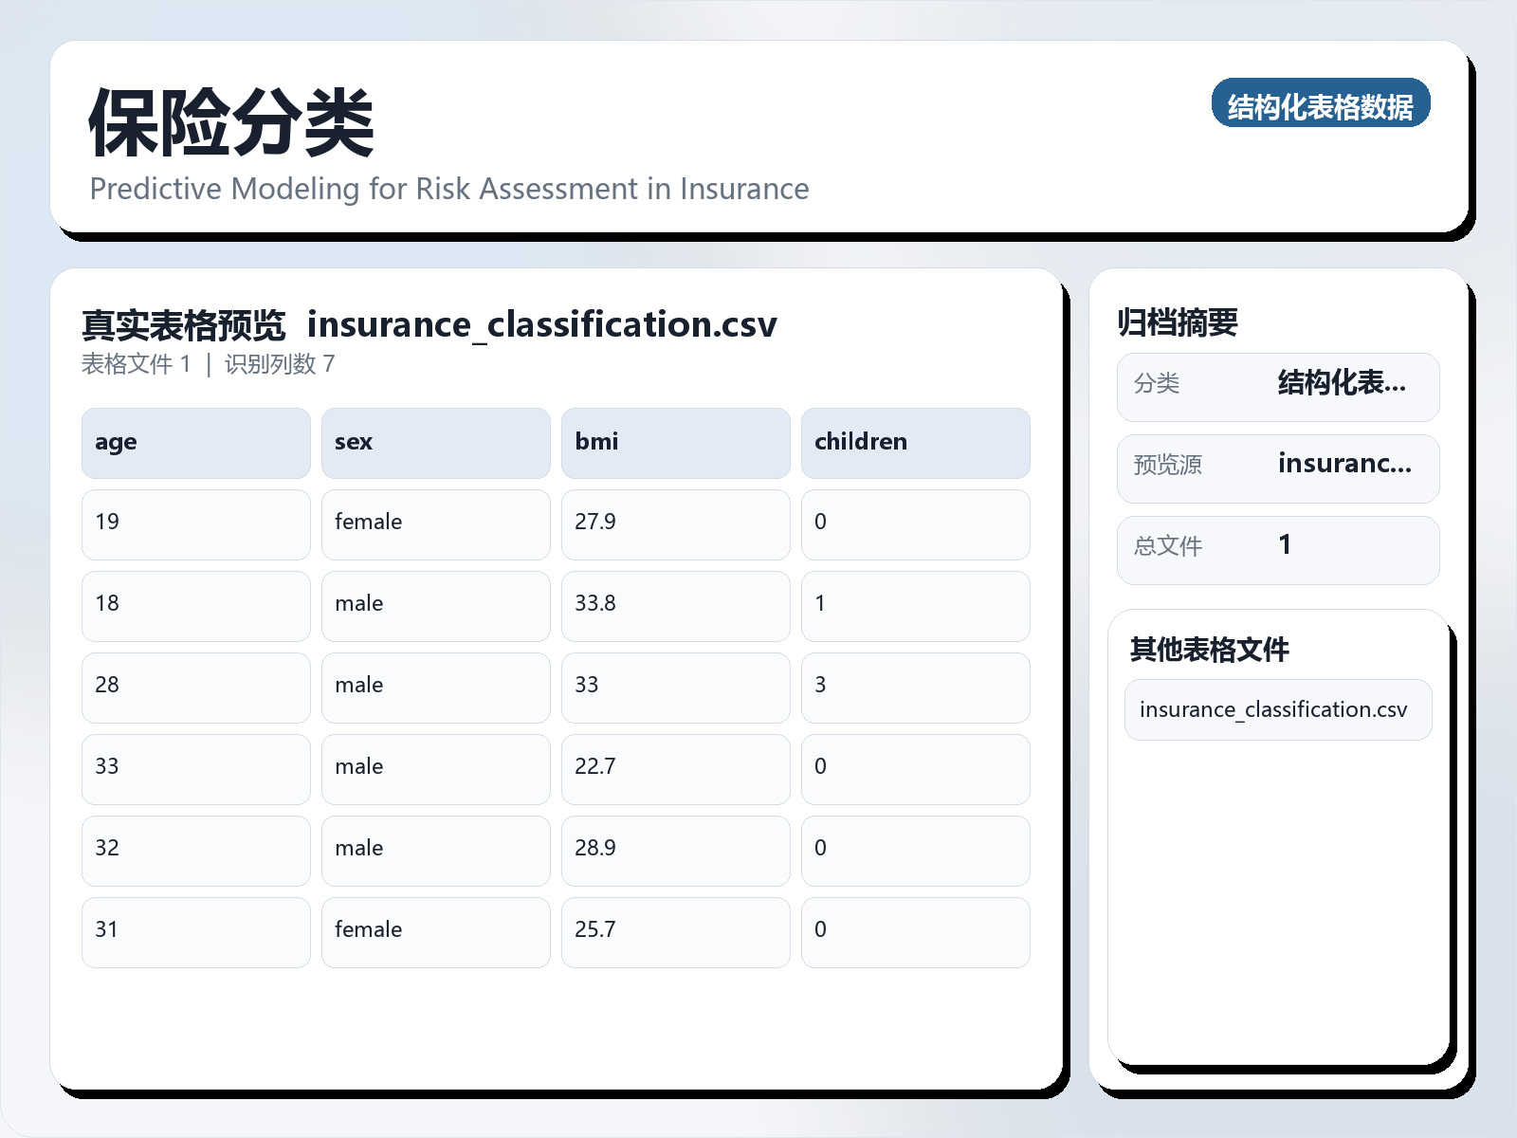
Task: Click the 分类 summary row
Action: [x=1278, y=386]
